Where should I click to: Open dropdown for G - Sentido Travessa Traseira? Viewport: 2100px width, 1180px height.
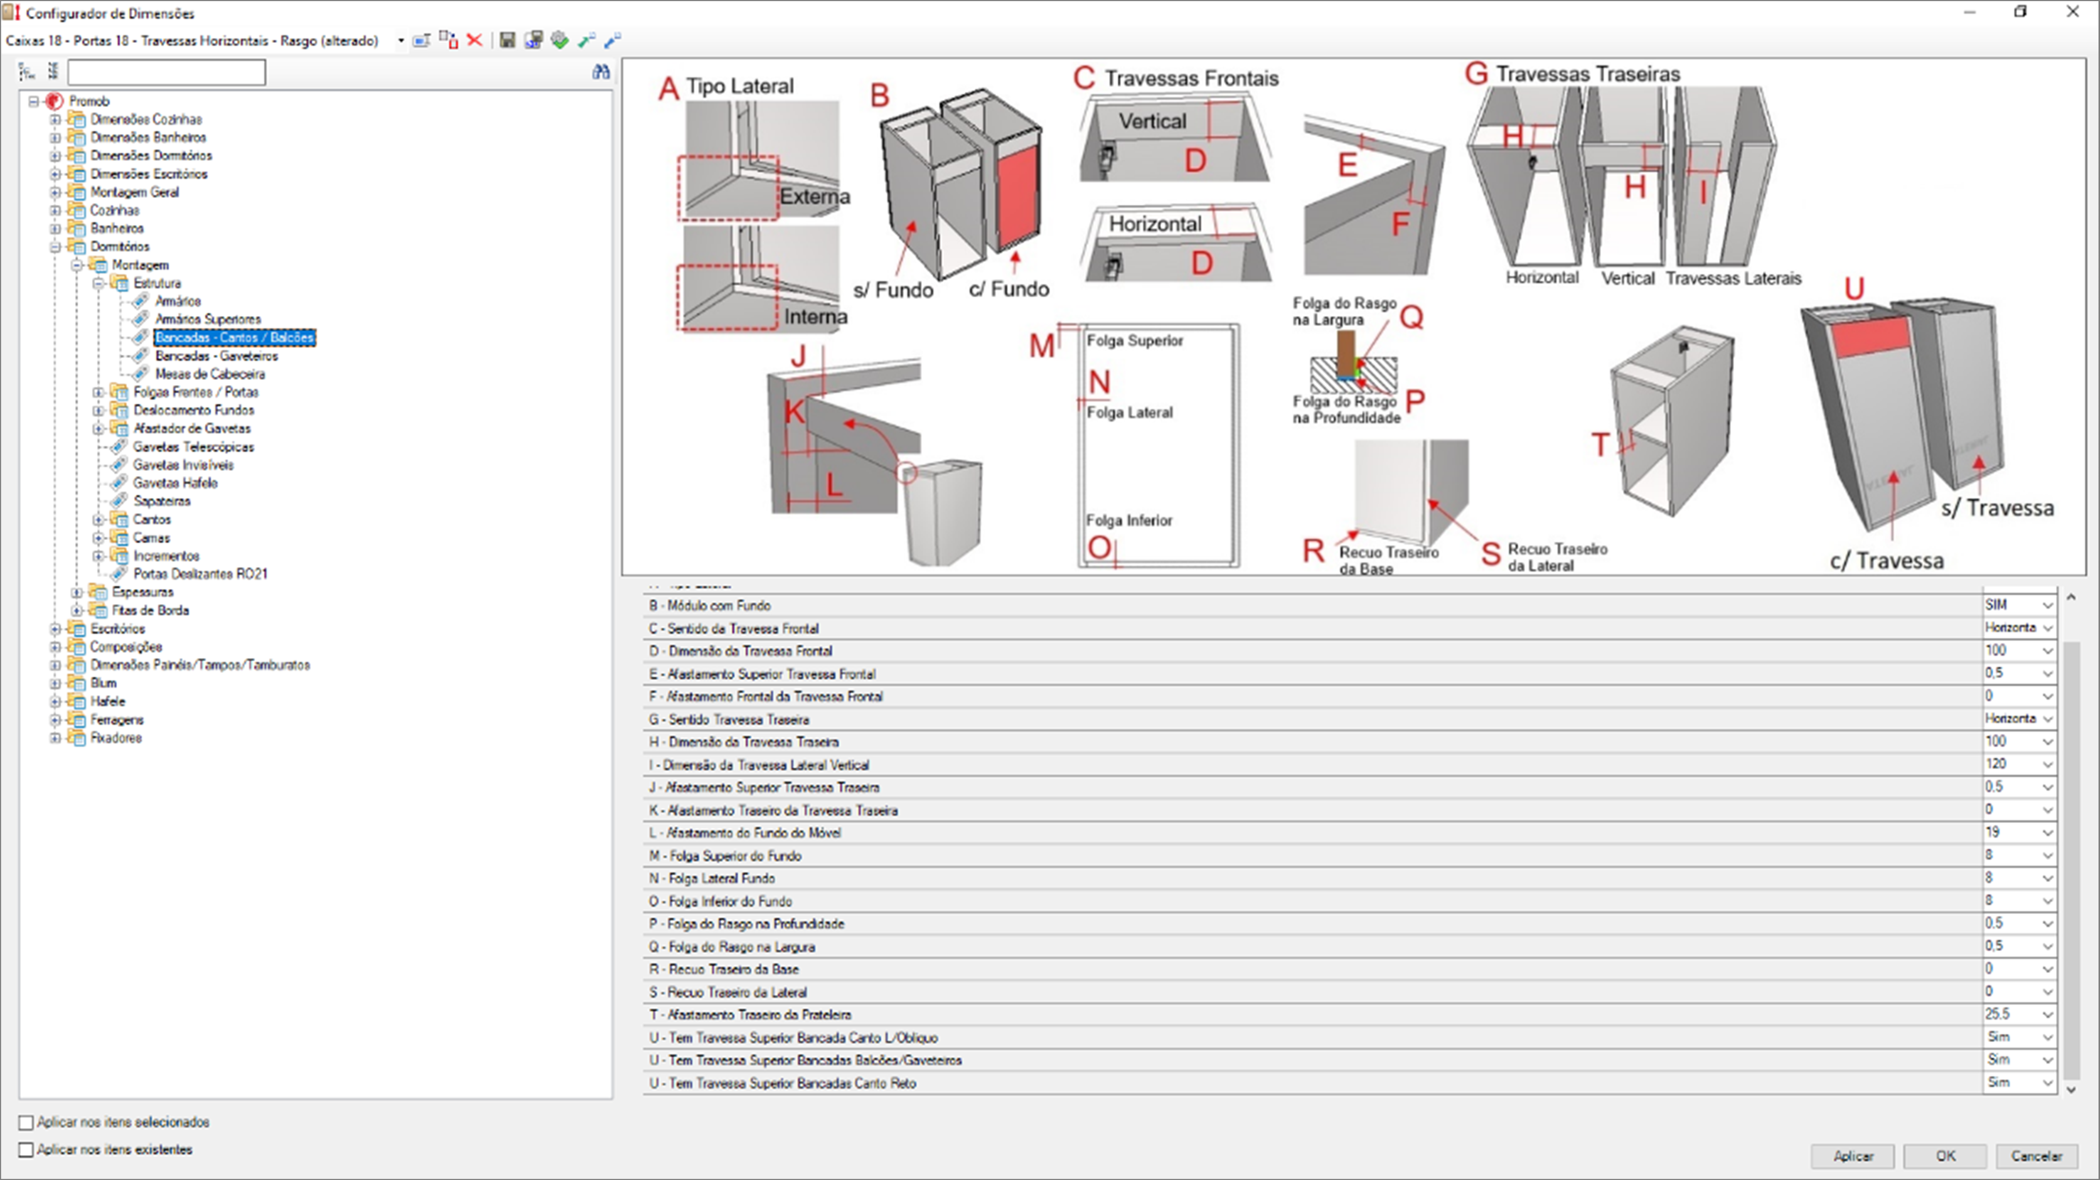(2047, 720)
